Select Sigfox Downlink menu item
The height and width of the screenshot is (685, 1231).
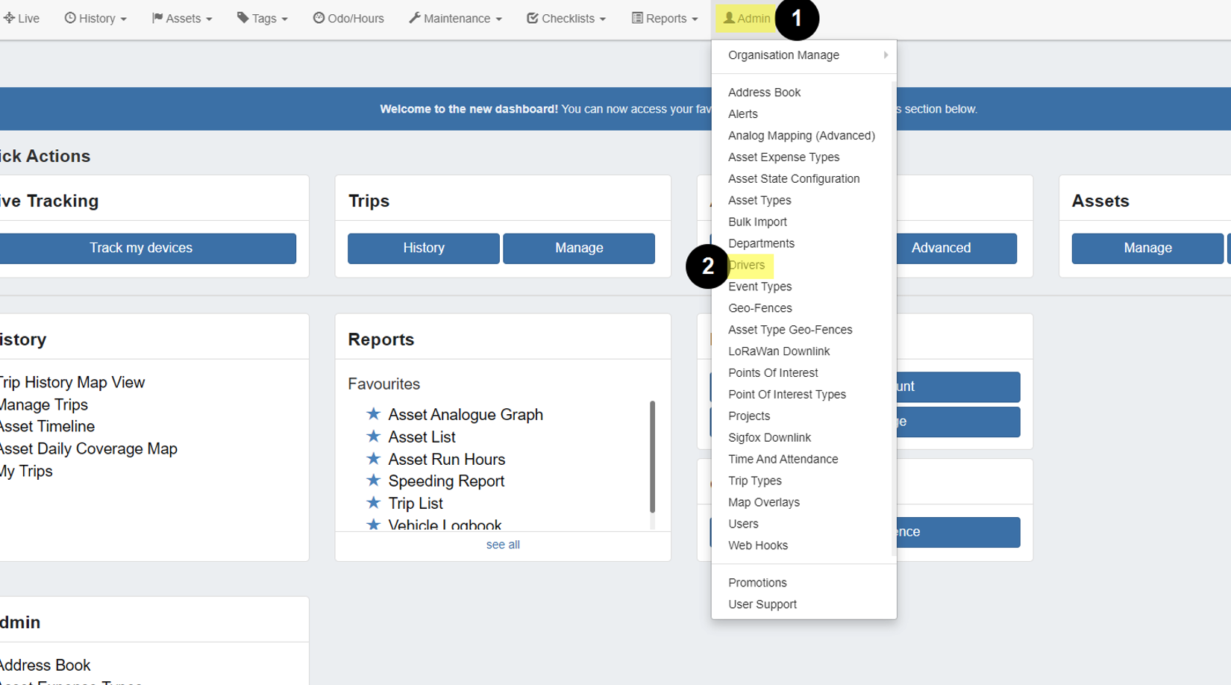point(769,438)
